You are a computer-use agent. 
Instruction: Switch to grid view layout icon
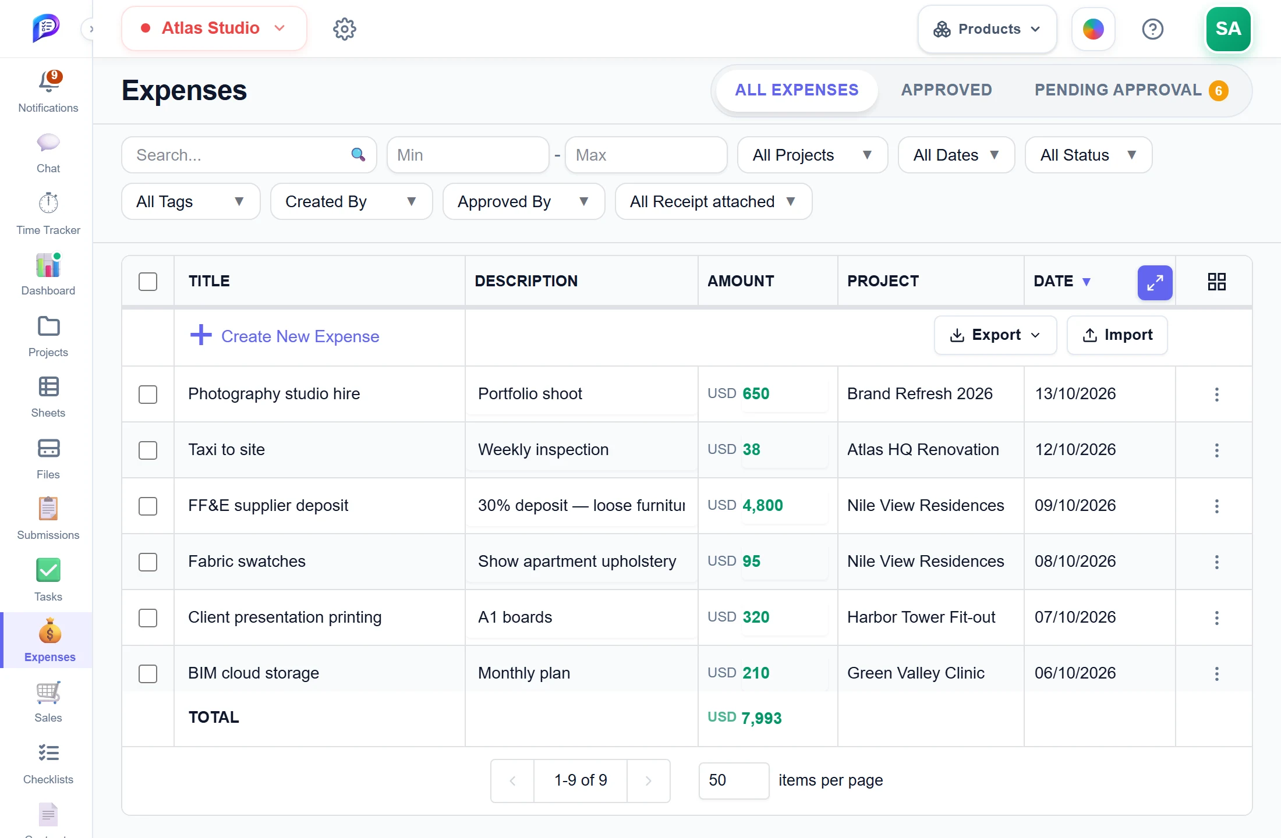pyautogui.click(x=1216, y=282)
